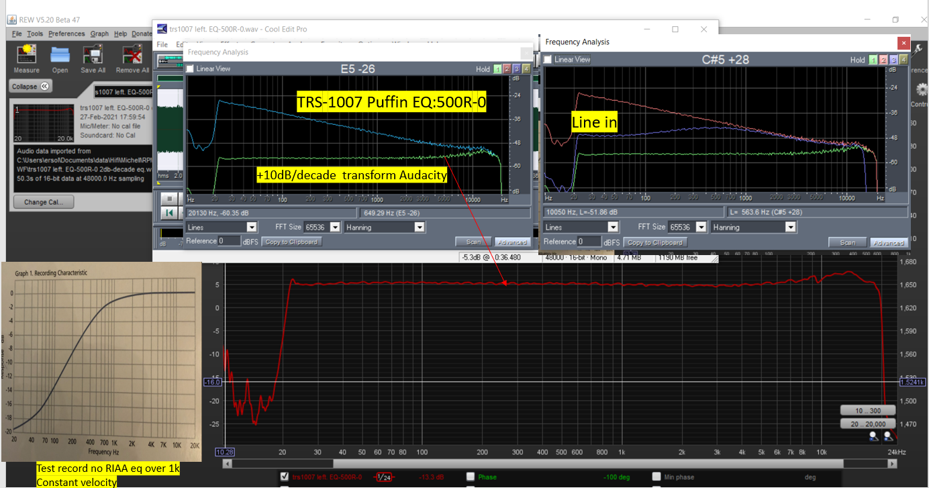Open REW Tools menu
This screenshot has height=488, width=929.
point(35,34)
